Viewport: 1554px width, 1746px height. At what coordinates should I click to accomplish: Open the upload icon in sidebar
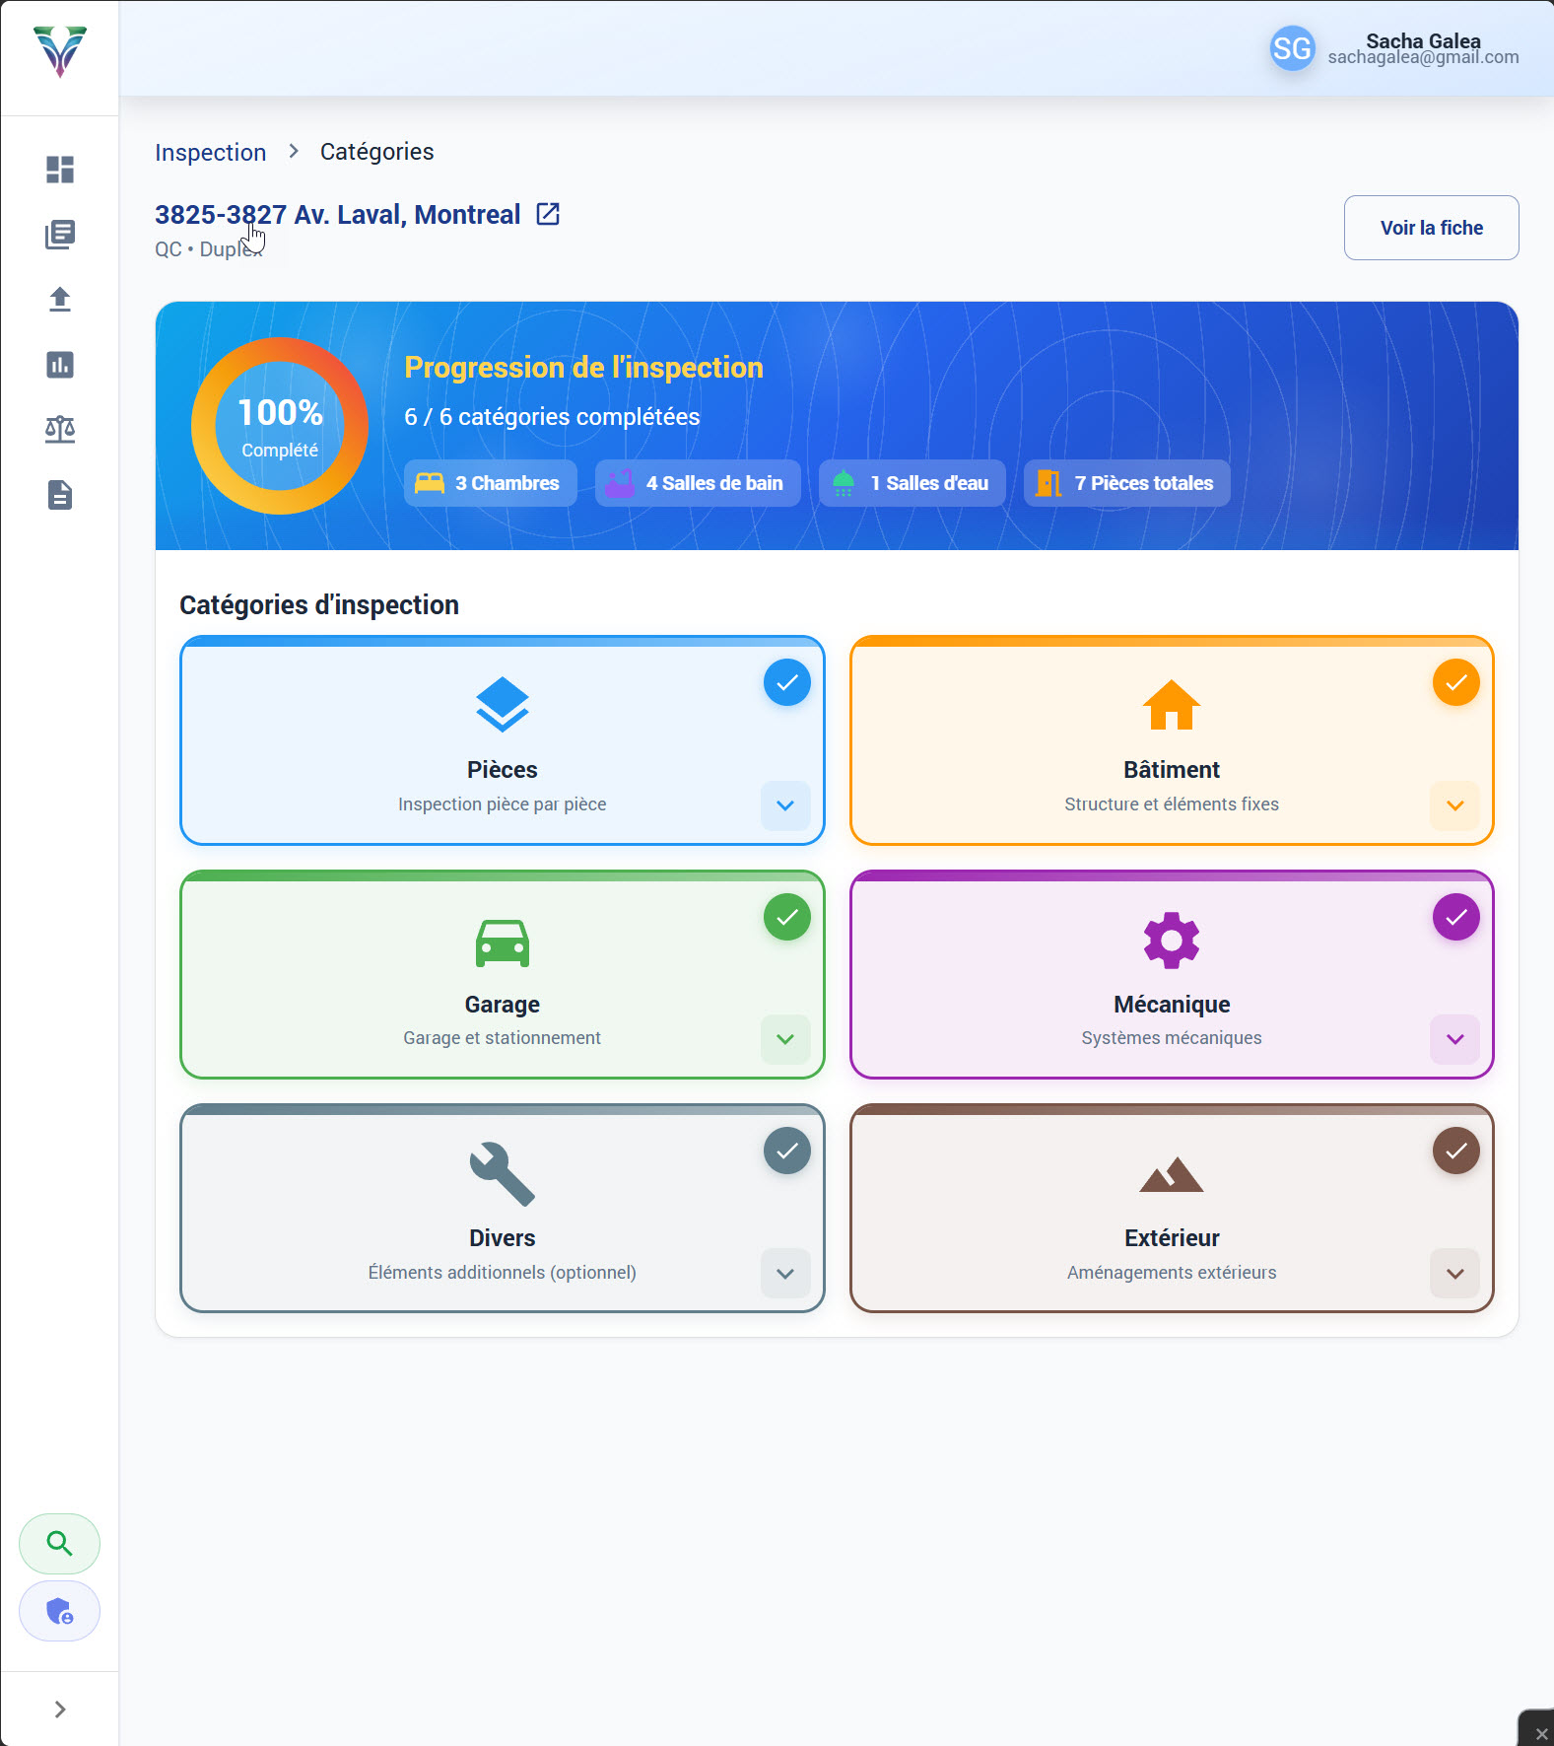coord(60,300)
